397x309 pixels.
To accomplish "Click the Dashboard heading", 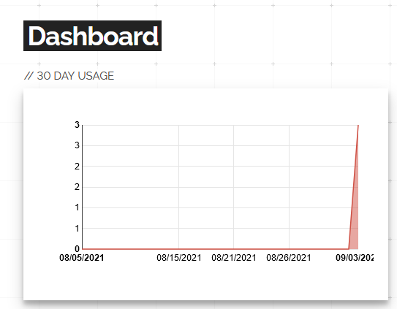I will pyautogui.click(x=92, y=36).
